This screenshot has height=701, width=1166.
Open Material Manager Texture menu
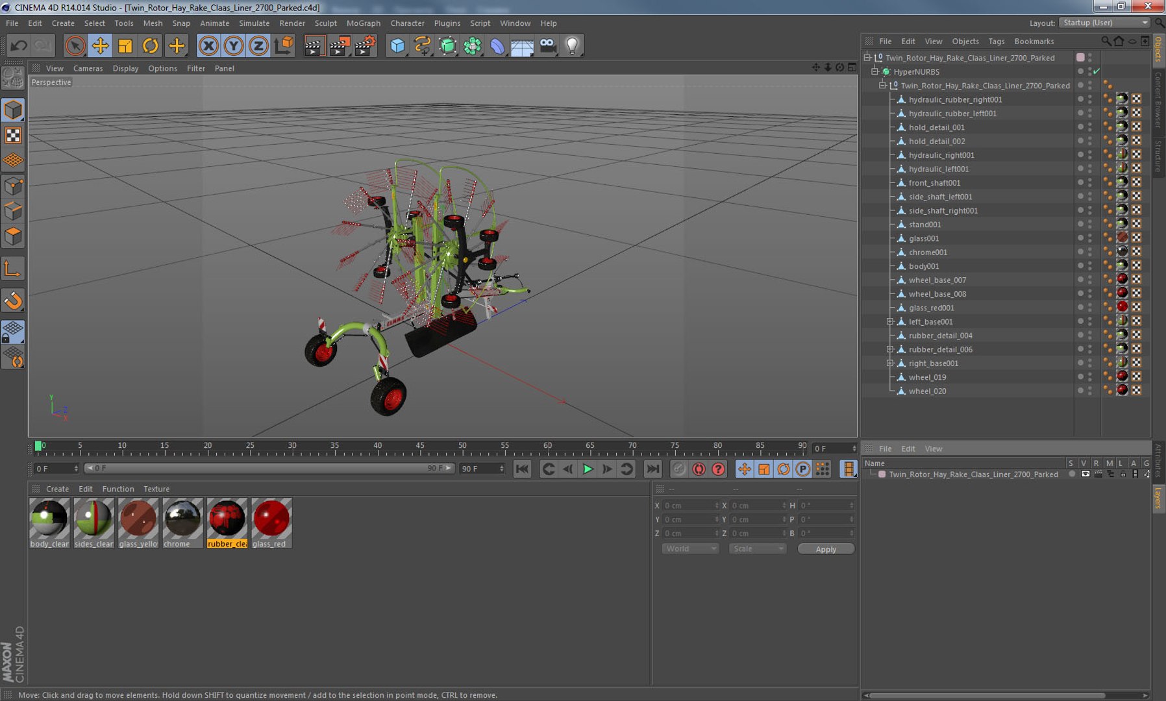click(x=156, y=489)
